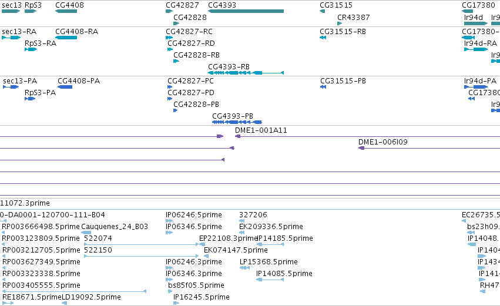Select the CG31515 gene label
This screenshot has width=500, height=306.
point(336,5)
